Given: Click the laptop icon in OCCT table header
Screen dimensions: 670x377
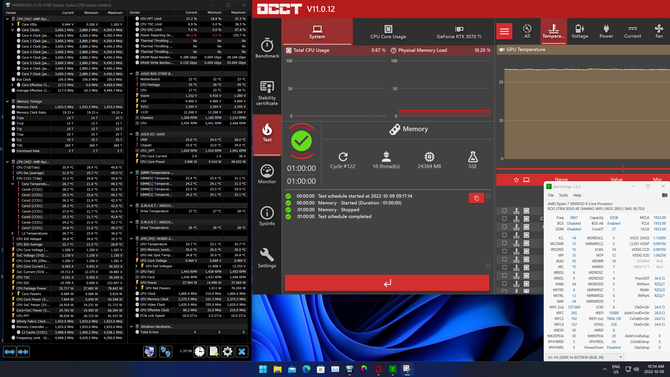Looking at the screenshot, I should (526, 180).
